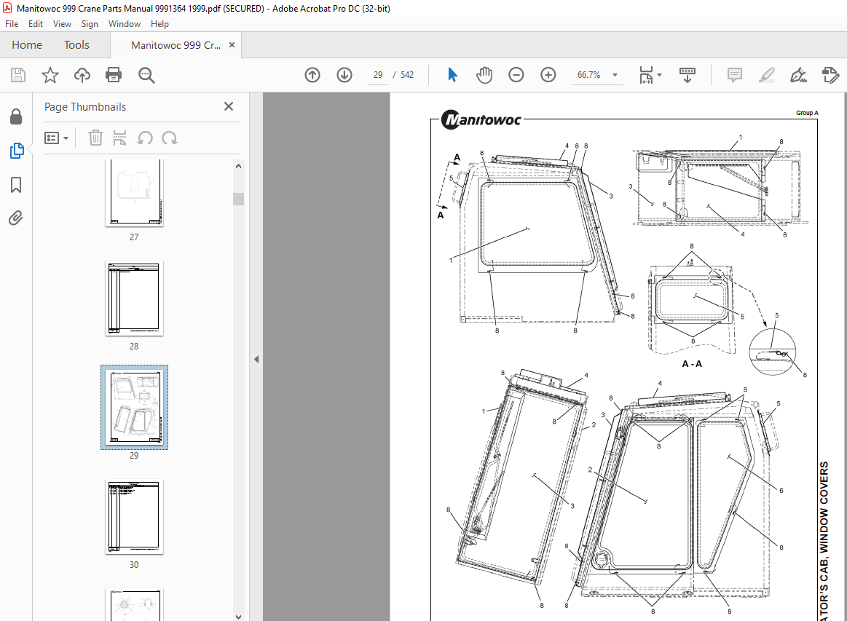Click the share/send file icon
847x621 pixels.
point(830,75)
